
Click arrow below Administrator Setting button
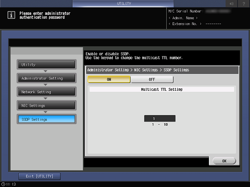45,85
